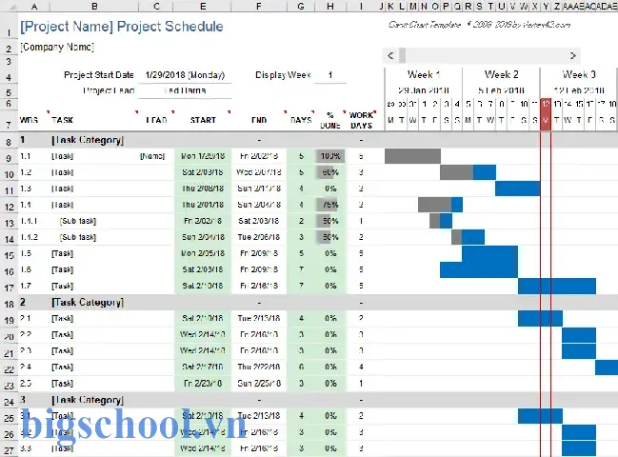Click category 3 [Task Category] row title
Image resolution: width=618 pixels, height=457 pixels.
tap(88, 400)
